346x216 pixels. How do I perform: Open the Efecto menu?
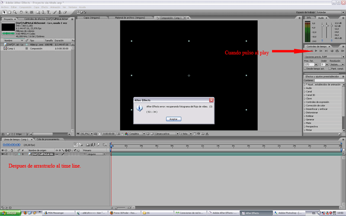click(x=45, y=7)
